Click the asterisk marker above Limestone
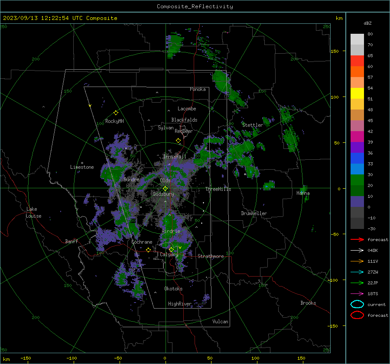Screen dimensions: 390x364 pyautogui.click(x=82, y=163)
